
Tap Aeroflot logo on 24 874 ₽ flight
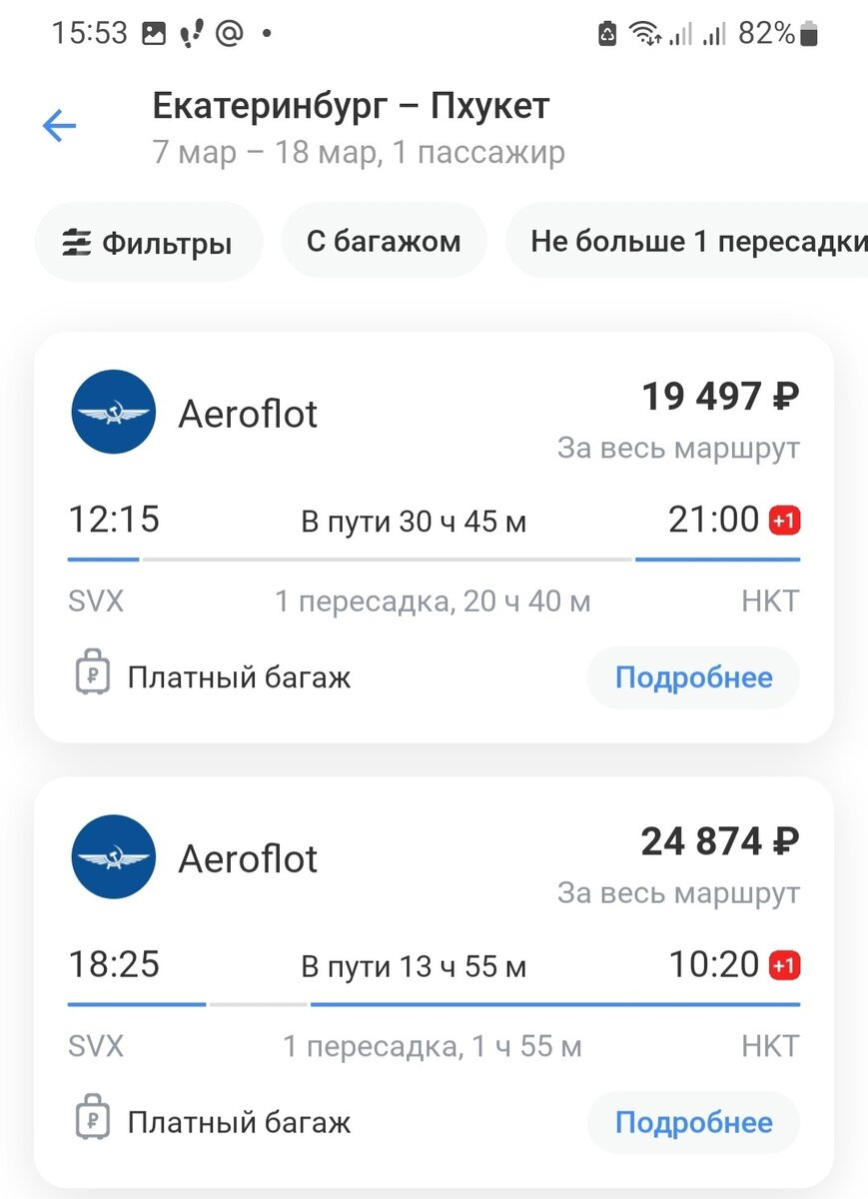(x=114, y=856)
